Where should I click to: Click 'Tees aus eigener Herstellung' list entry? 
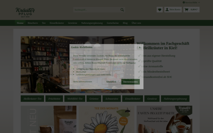[158, 56]
